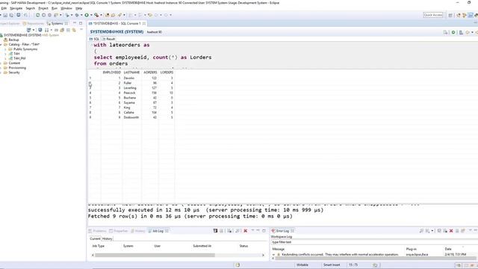Viewport: 478px width, 269px height.
Task: Open the Navigate menu
Action: click(x=16, y=8)
